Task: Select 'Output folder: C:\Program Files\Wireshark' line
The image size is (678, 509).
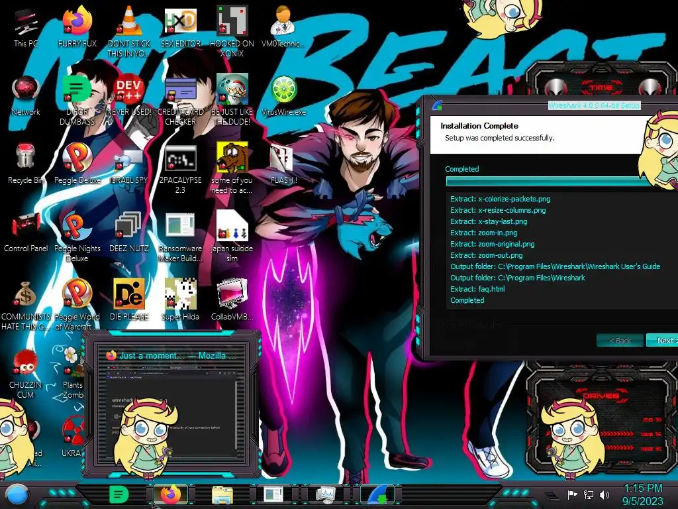Action: [x=518, y=278]
